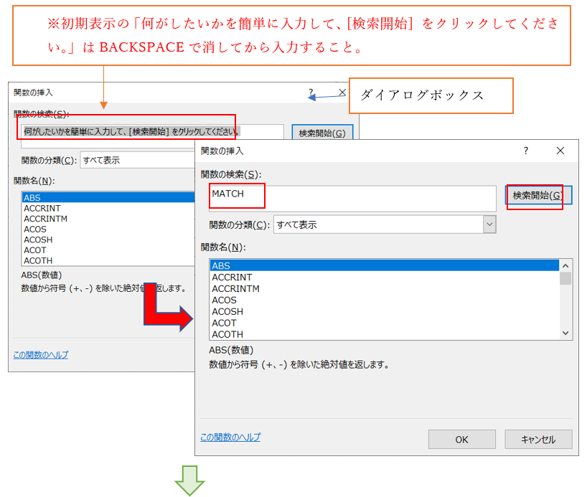587x497 pixels.
Task: Confirm with the OK button
Action: pos(461,439)
